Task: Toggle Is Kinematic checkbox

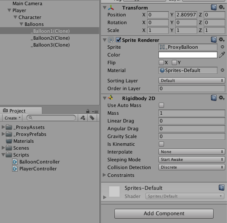Action: [161, 144]
